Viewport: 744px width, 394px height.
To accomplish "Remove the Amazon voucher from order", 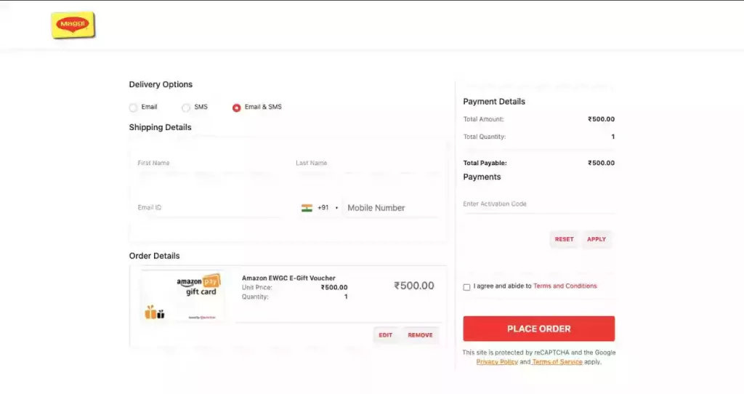I will [x=420, y=335].
